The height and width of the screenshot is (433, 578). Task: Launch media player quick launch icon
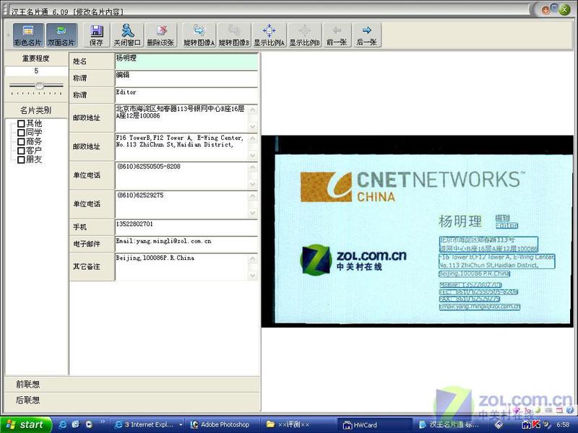click(x=88, y=424)
